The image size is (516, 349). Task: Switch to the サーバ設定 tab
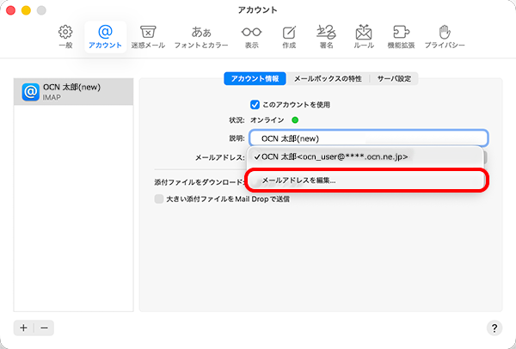tap(394, 79)
